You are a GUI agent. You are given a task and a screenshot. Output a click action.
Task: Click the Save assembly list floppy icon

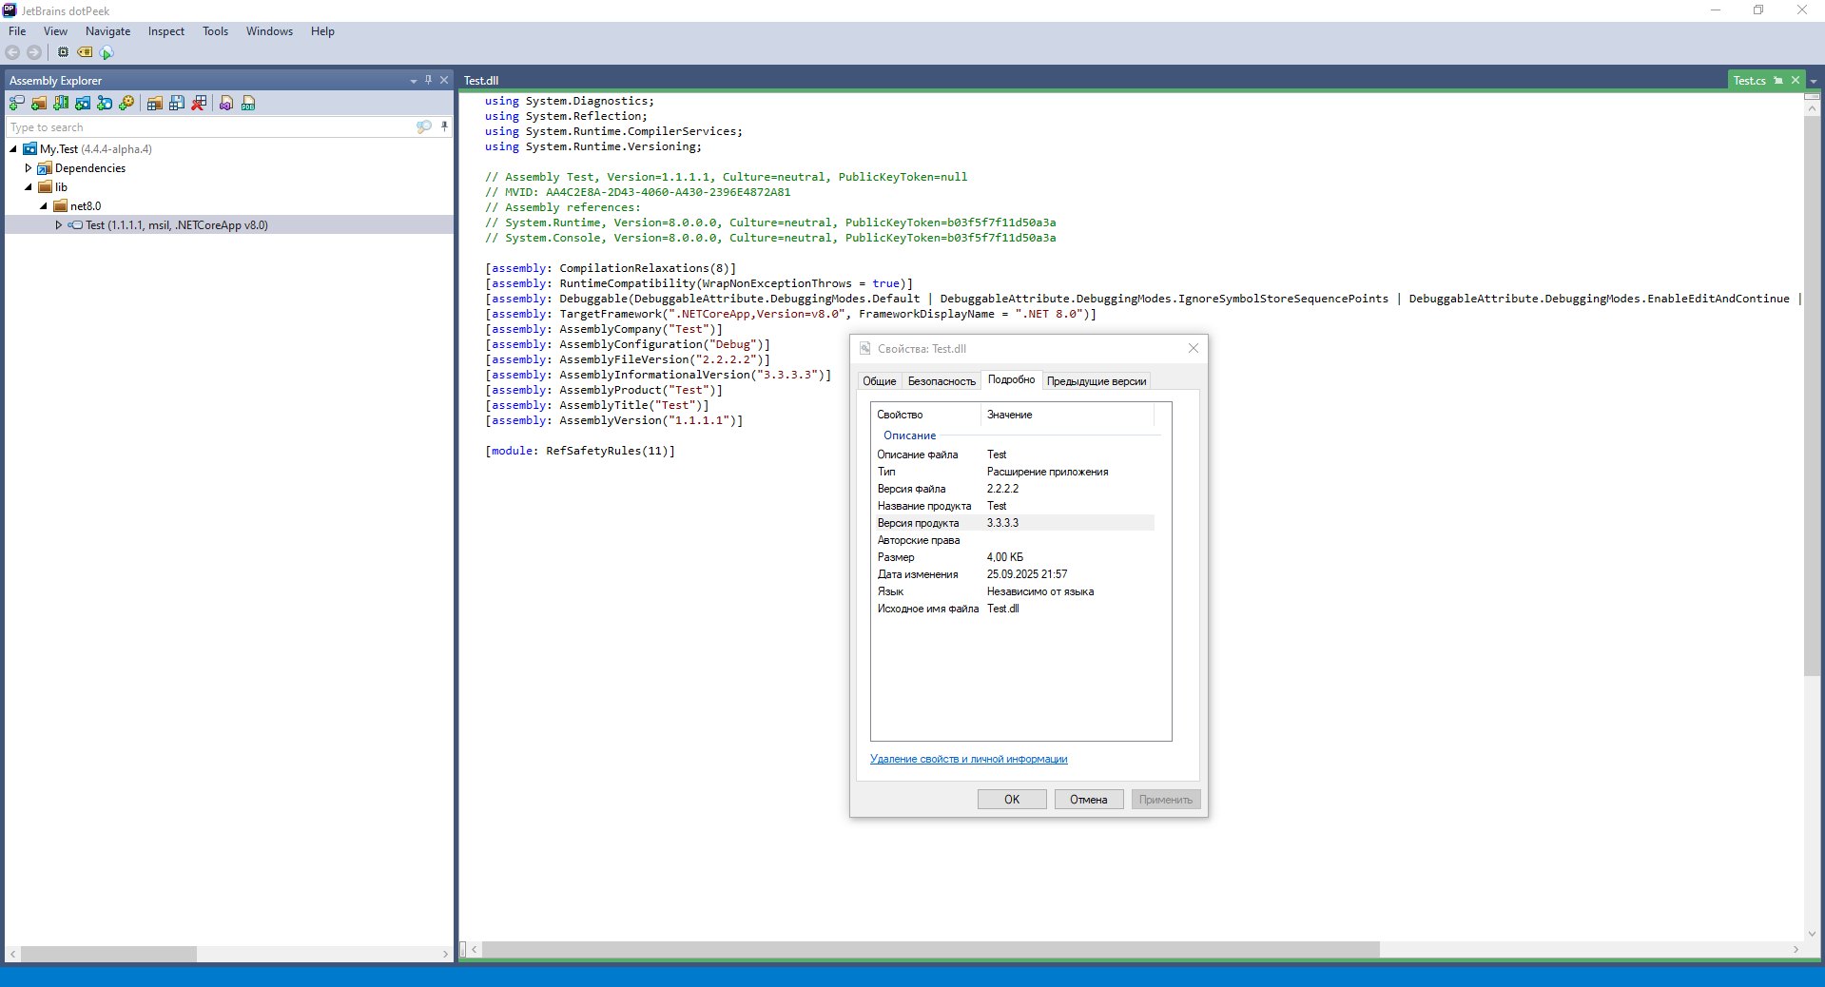click(x=177, y=104)
